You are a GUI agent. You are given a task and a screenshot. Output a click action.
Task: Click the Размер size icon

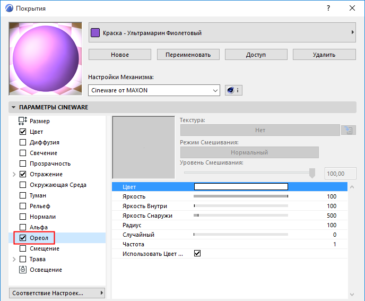pyautogui.click(x=23, y=121)
